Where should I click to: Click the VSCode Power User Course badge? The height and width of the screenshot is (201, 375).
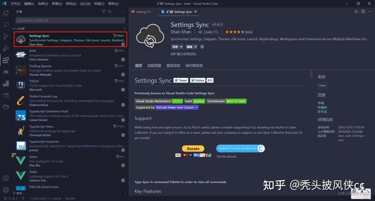[166, 108]
